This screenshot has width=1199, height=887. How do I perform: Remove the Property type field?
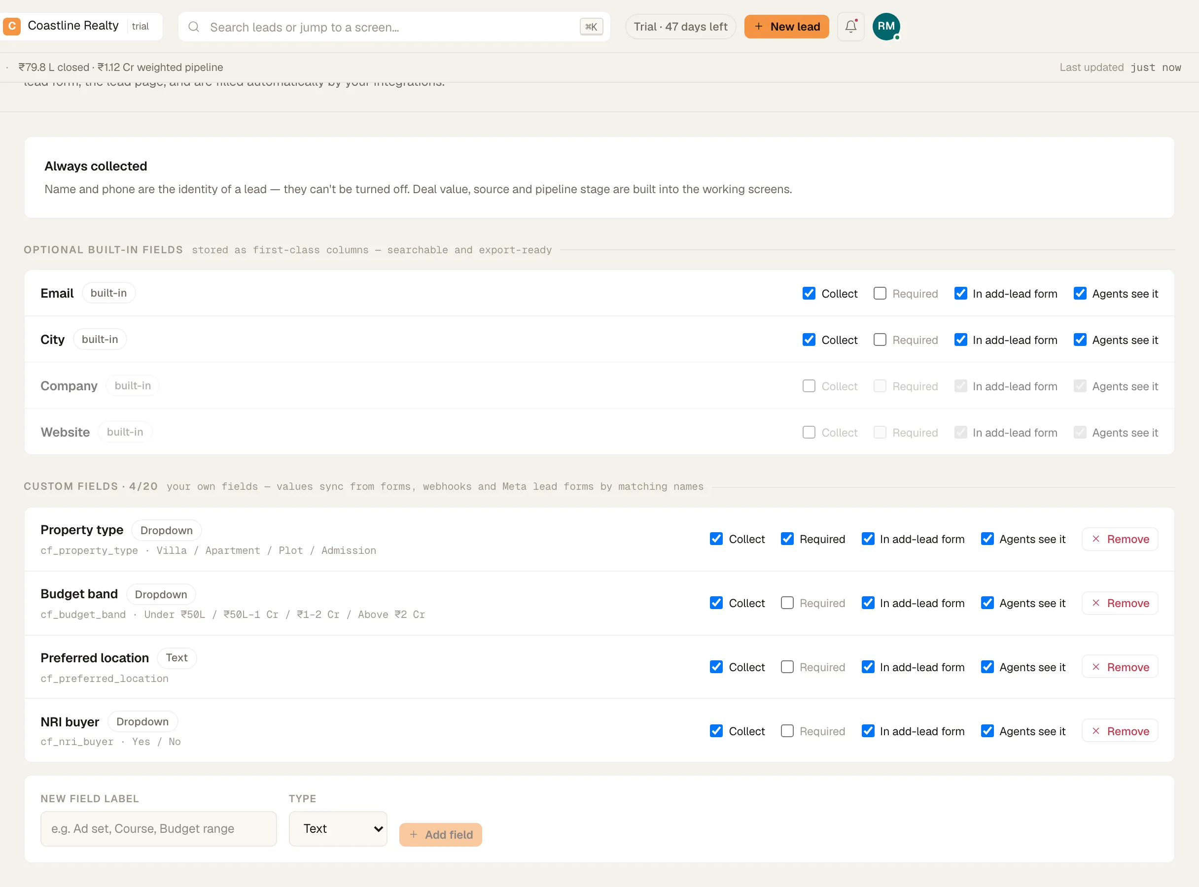[x=1120, y=539]
